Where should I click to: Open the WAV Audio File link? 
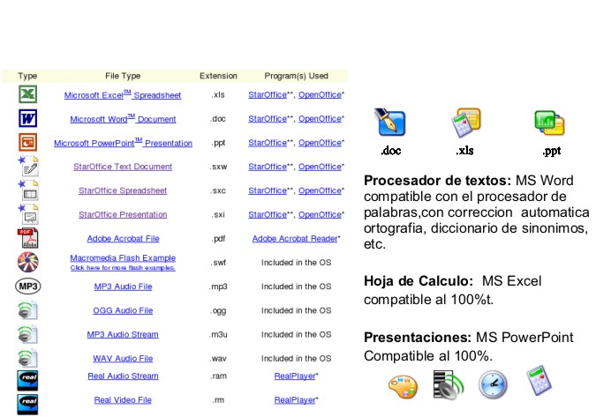pyautogui.click(x=123, y=358)
